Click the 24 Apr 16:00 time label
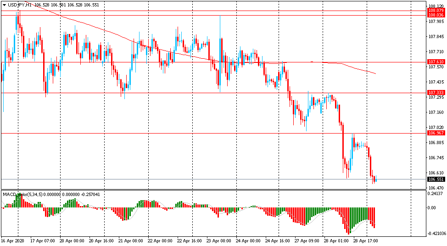This screenshot has width=447, height=246. (277, 241)
